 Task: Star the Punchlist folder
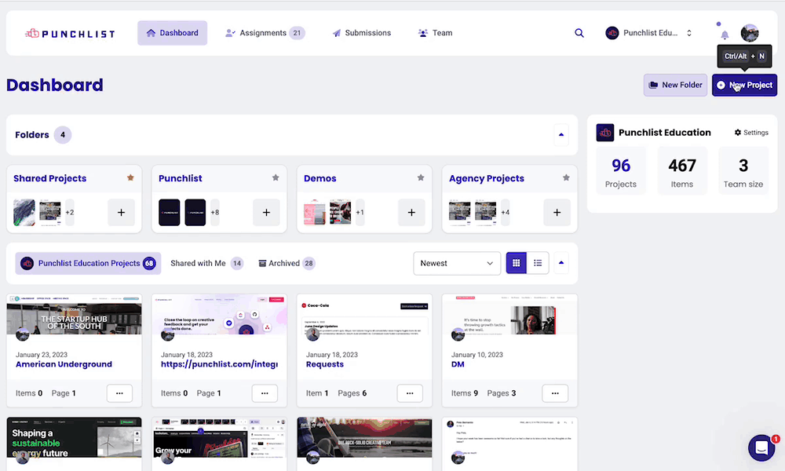pyautogui.click(x=276, y=177)
